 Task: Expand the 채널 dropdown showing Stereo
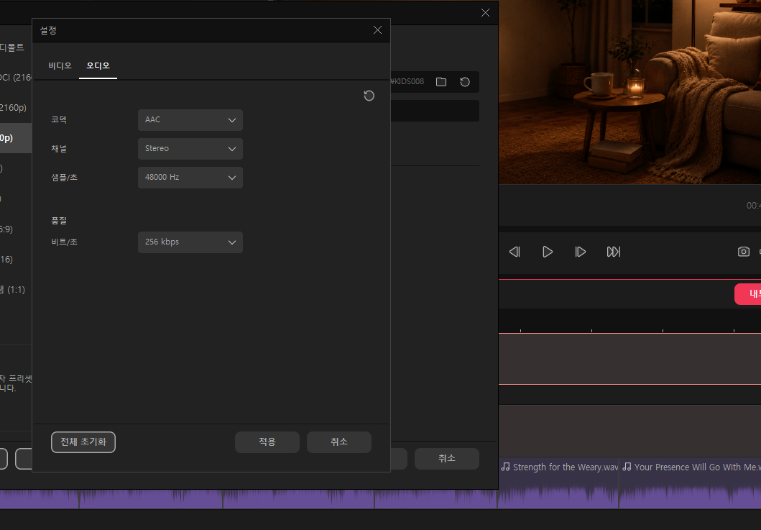pos(190,149)
